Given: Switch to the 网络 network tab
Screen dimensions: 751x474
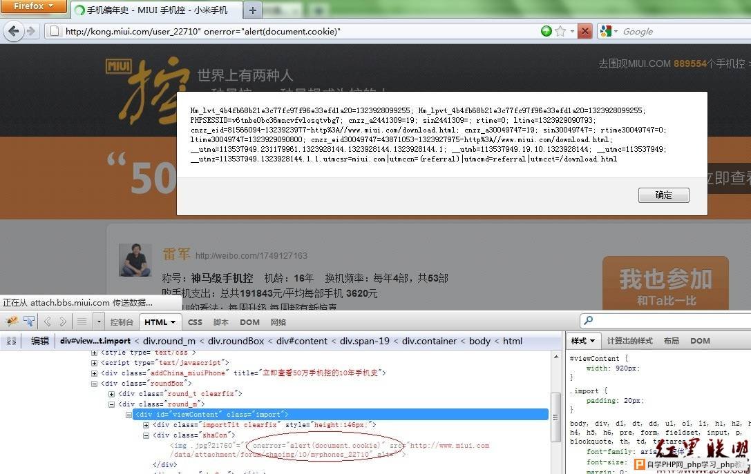Looking at the screenshot, I should [278, 322].
